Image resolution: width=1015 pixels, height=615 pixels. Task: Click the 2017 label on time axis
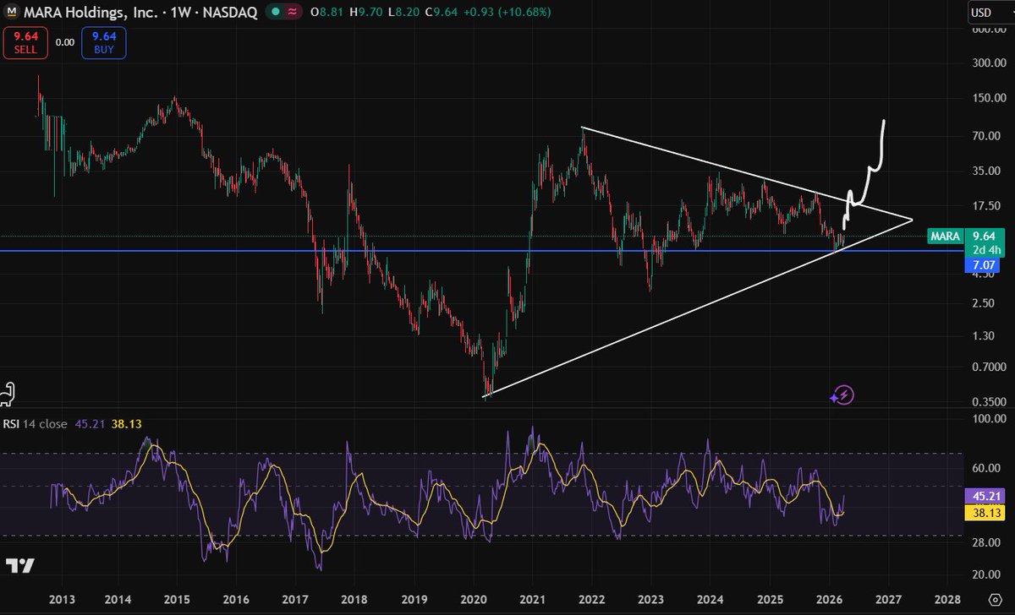coord(295,600)
